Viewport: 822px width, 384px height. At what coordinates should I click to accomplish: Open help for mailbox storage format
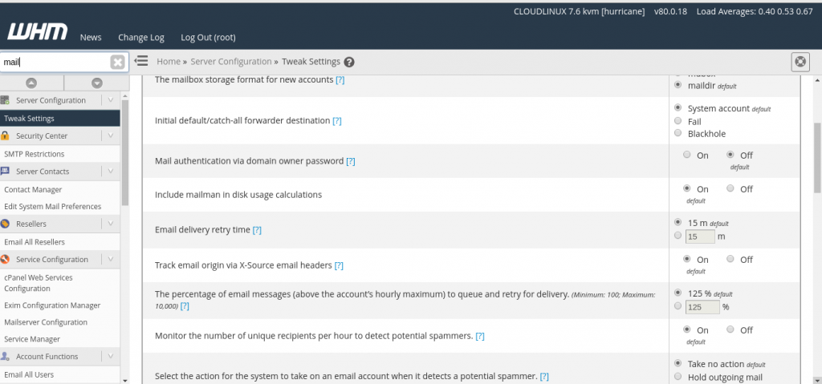tap(340, 80)
